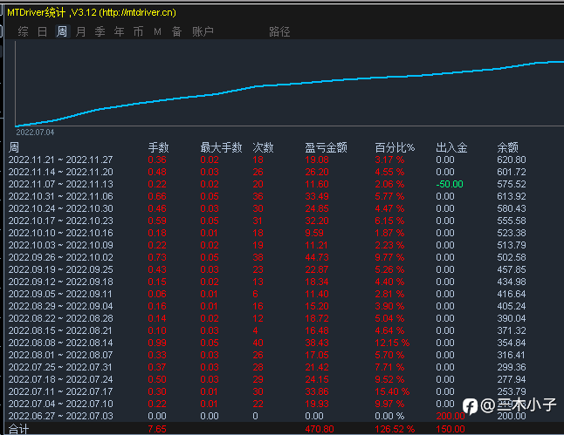Open the 月 monthly tab
The image size is (564, 435).
pos(80,31)
